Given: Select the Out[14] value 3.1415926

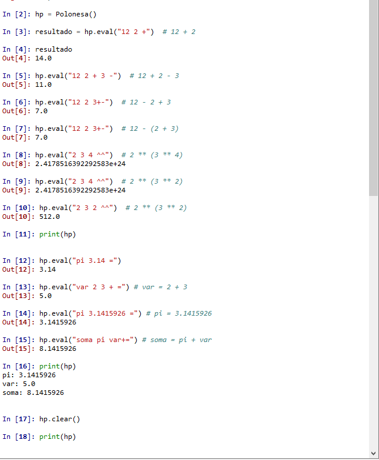Looking at the screenshot, I should tap(57, 323).
